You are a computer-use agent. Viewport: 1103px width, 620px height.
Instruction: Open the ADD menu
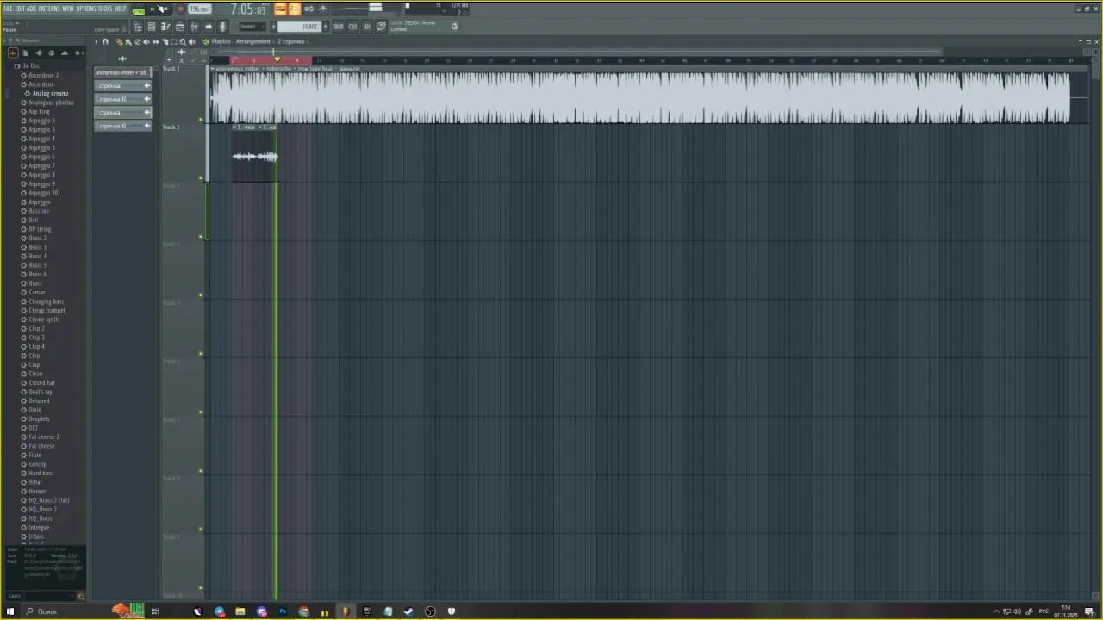pos(31,9)
